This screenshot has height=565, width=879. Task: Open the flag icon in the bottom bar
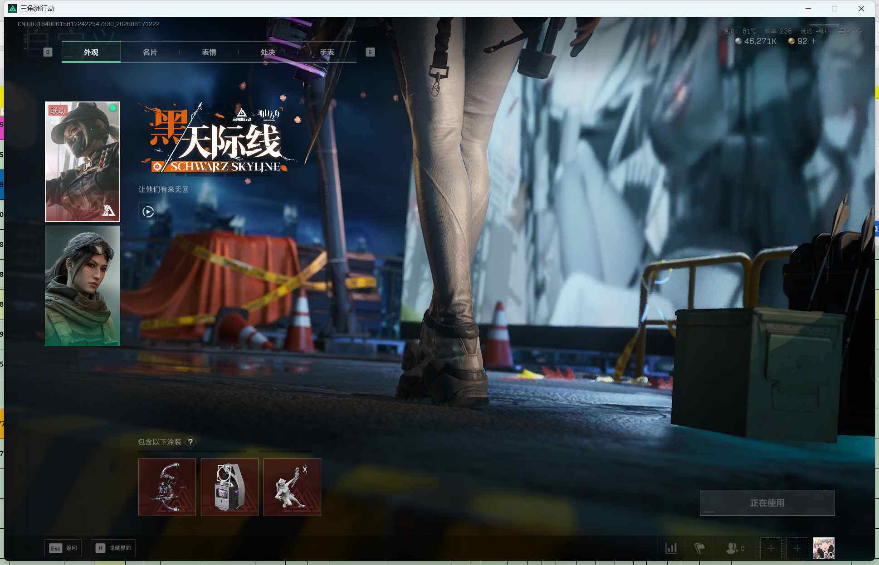[x=699, y=548]
